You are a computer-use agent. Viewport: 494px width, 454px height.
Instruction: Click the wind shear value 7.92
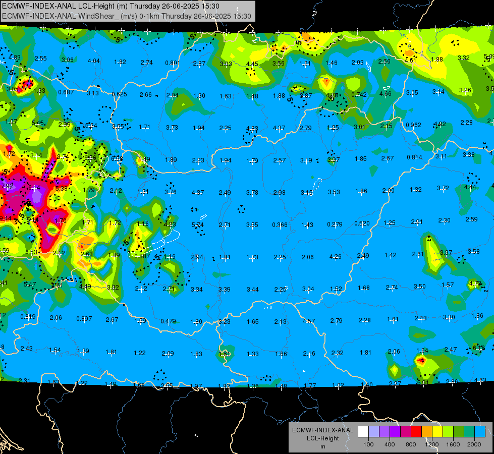click(x=8, y=186)
